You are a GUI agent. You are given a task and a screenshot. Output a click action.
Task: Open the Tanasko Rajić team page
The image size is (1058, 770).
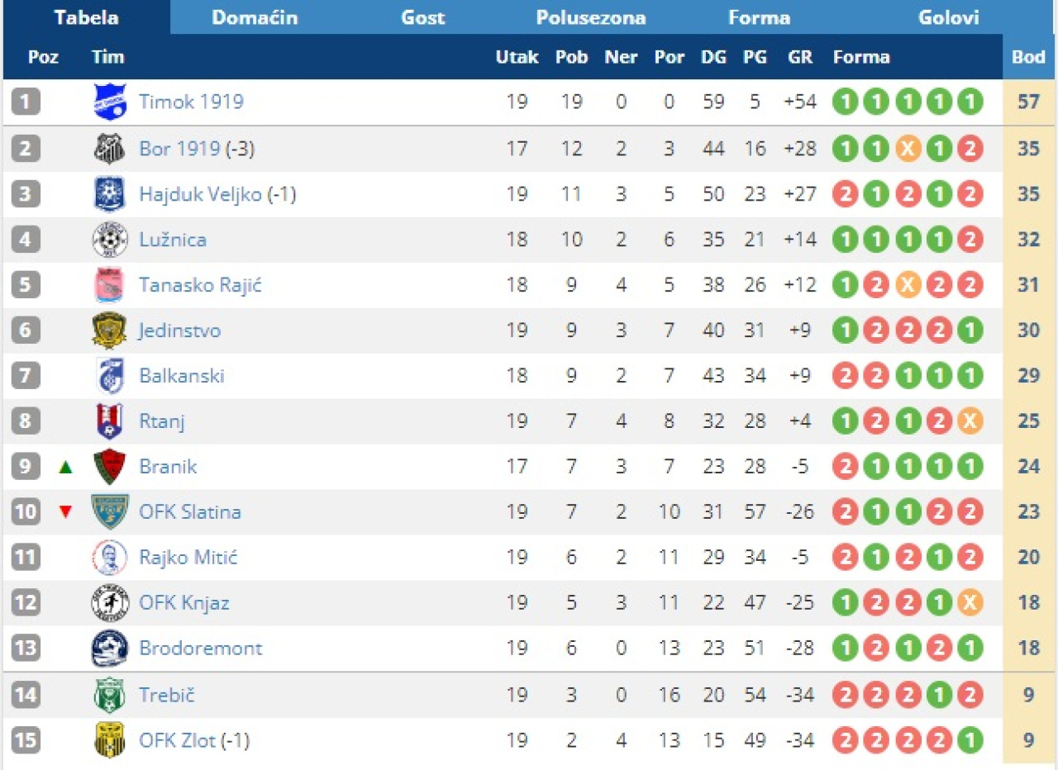pyautogui.click(x=201, y=285)
